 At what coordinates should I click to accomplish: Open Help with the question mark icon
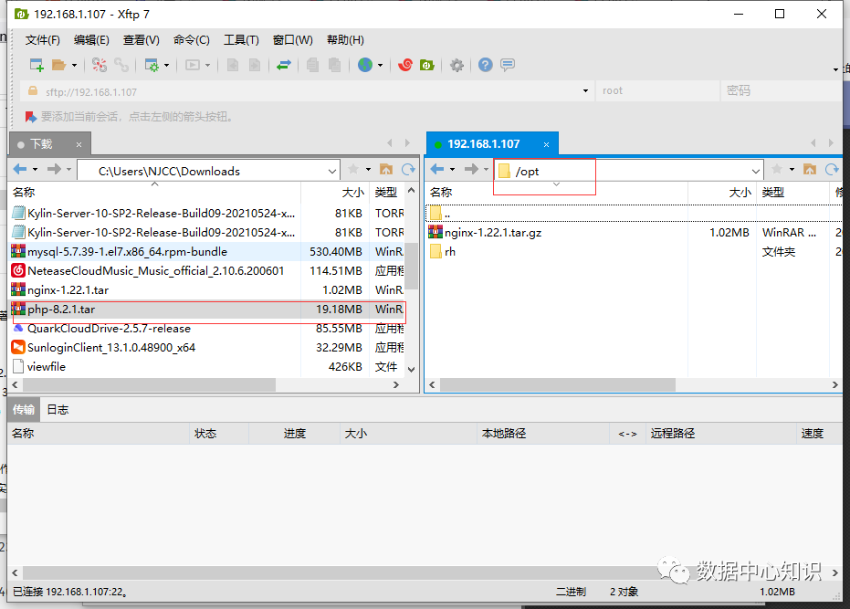(x=485, y=65)
